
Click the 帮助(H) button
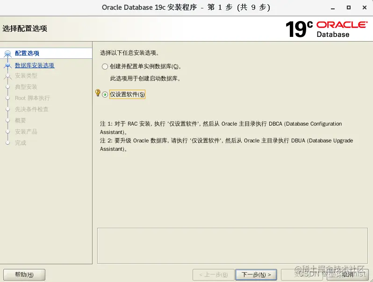(24, 275)
